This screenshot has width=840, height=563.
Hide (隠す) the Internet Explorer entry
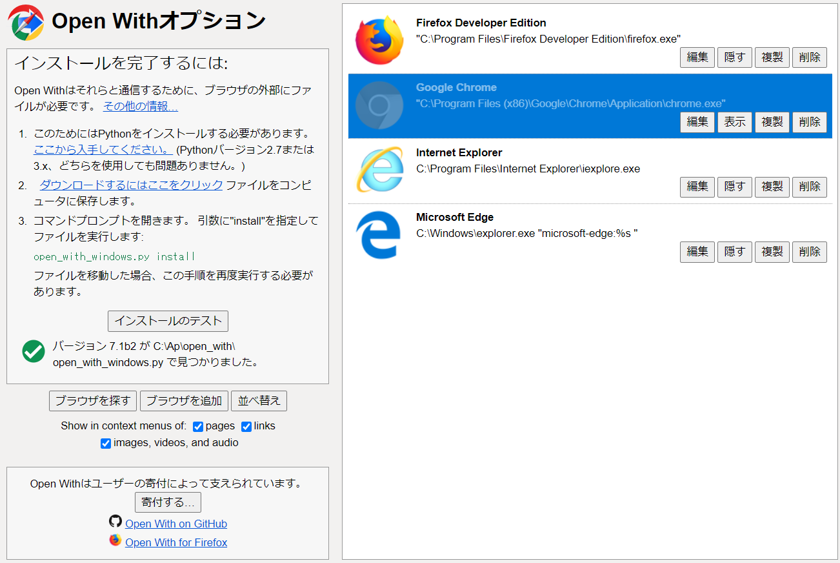point(735,187)
